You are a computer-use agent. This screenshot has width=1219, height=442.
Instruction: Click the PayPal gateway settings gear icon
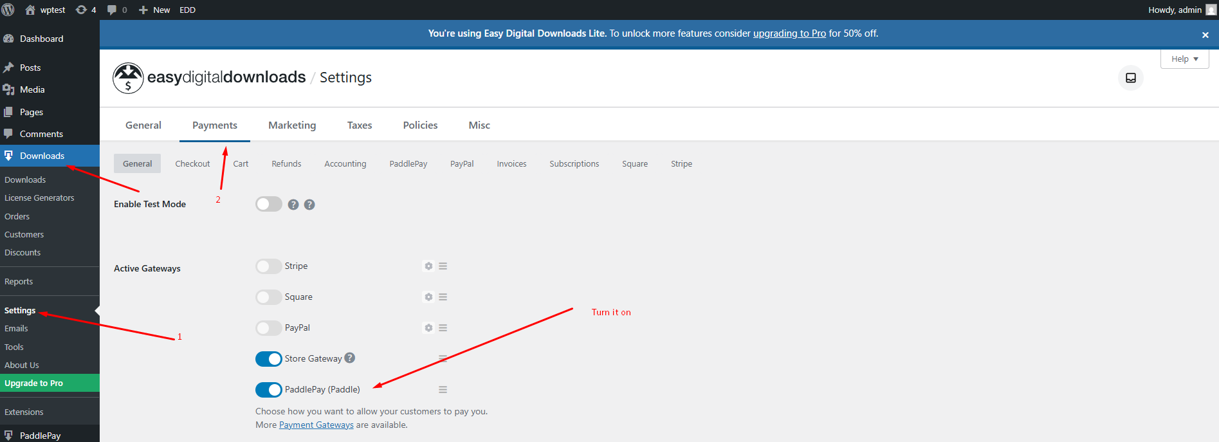point(428,328)
